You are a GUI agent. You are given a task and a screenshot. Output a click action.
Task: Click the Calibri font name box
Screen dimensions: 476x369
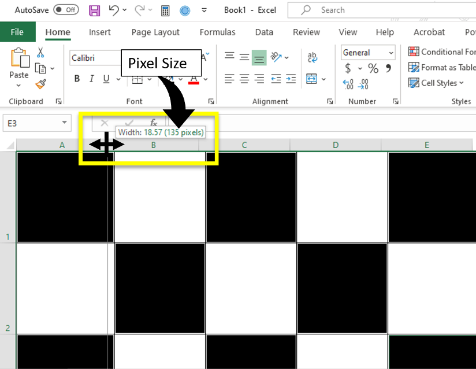coord(95,58)
